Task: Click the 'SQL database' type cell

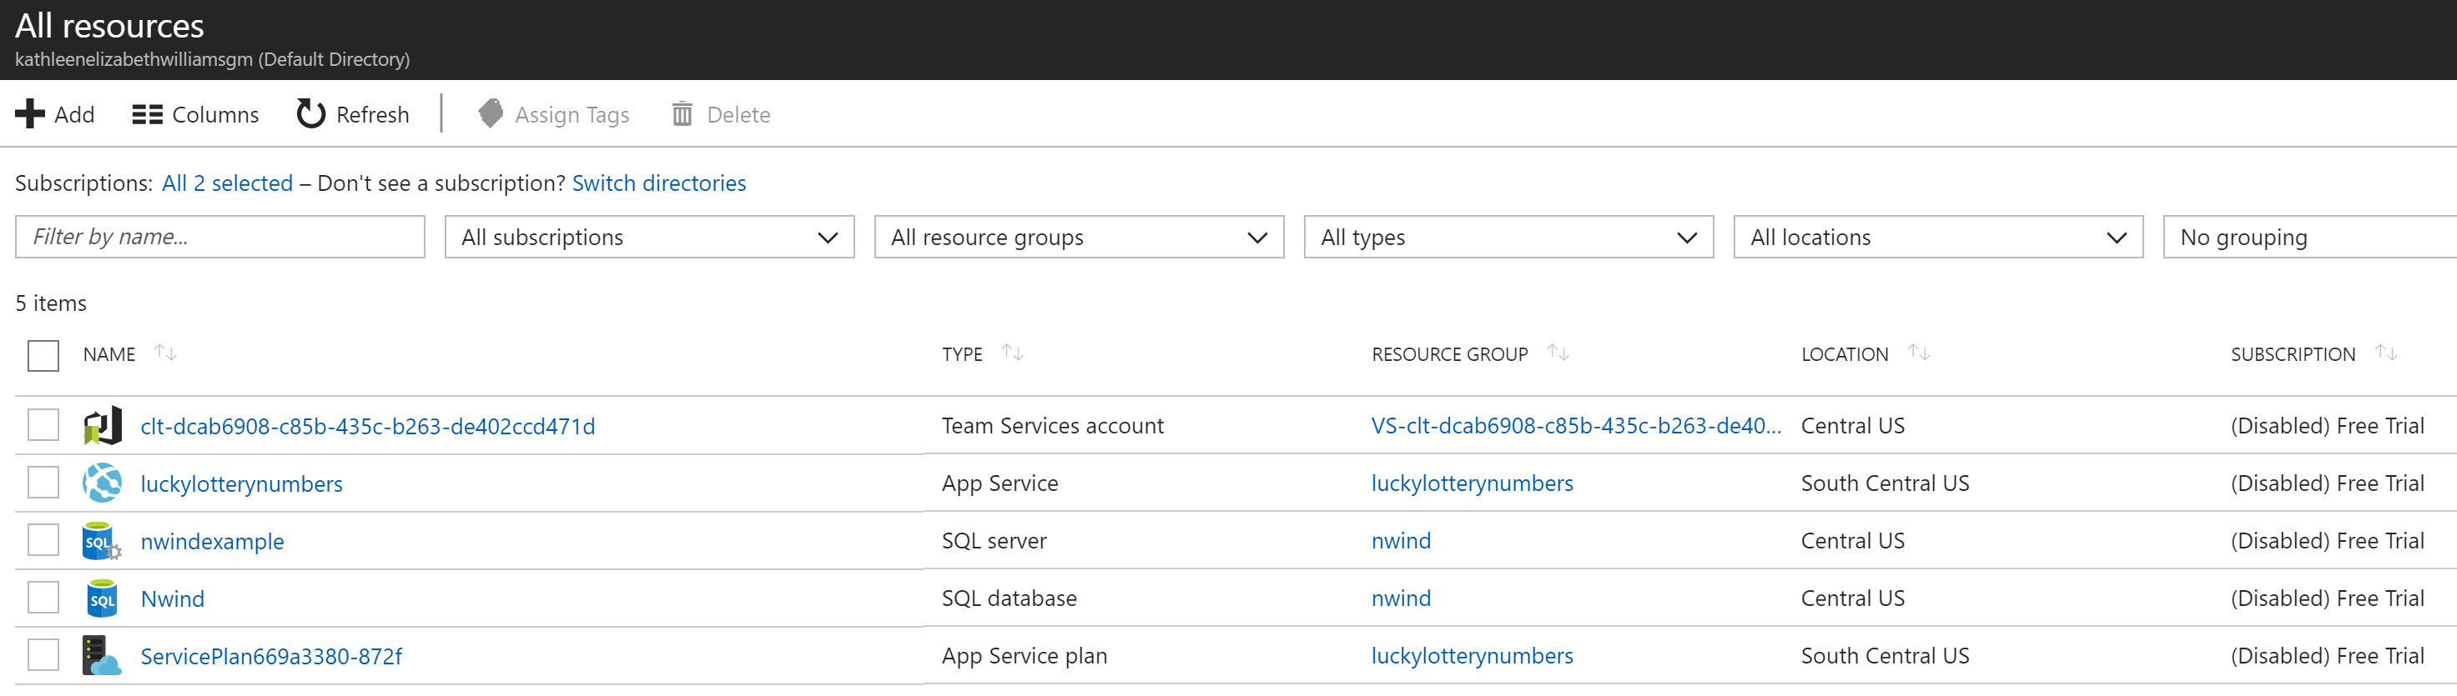Action: pos(1009,598)
